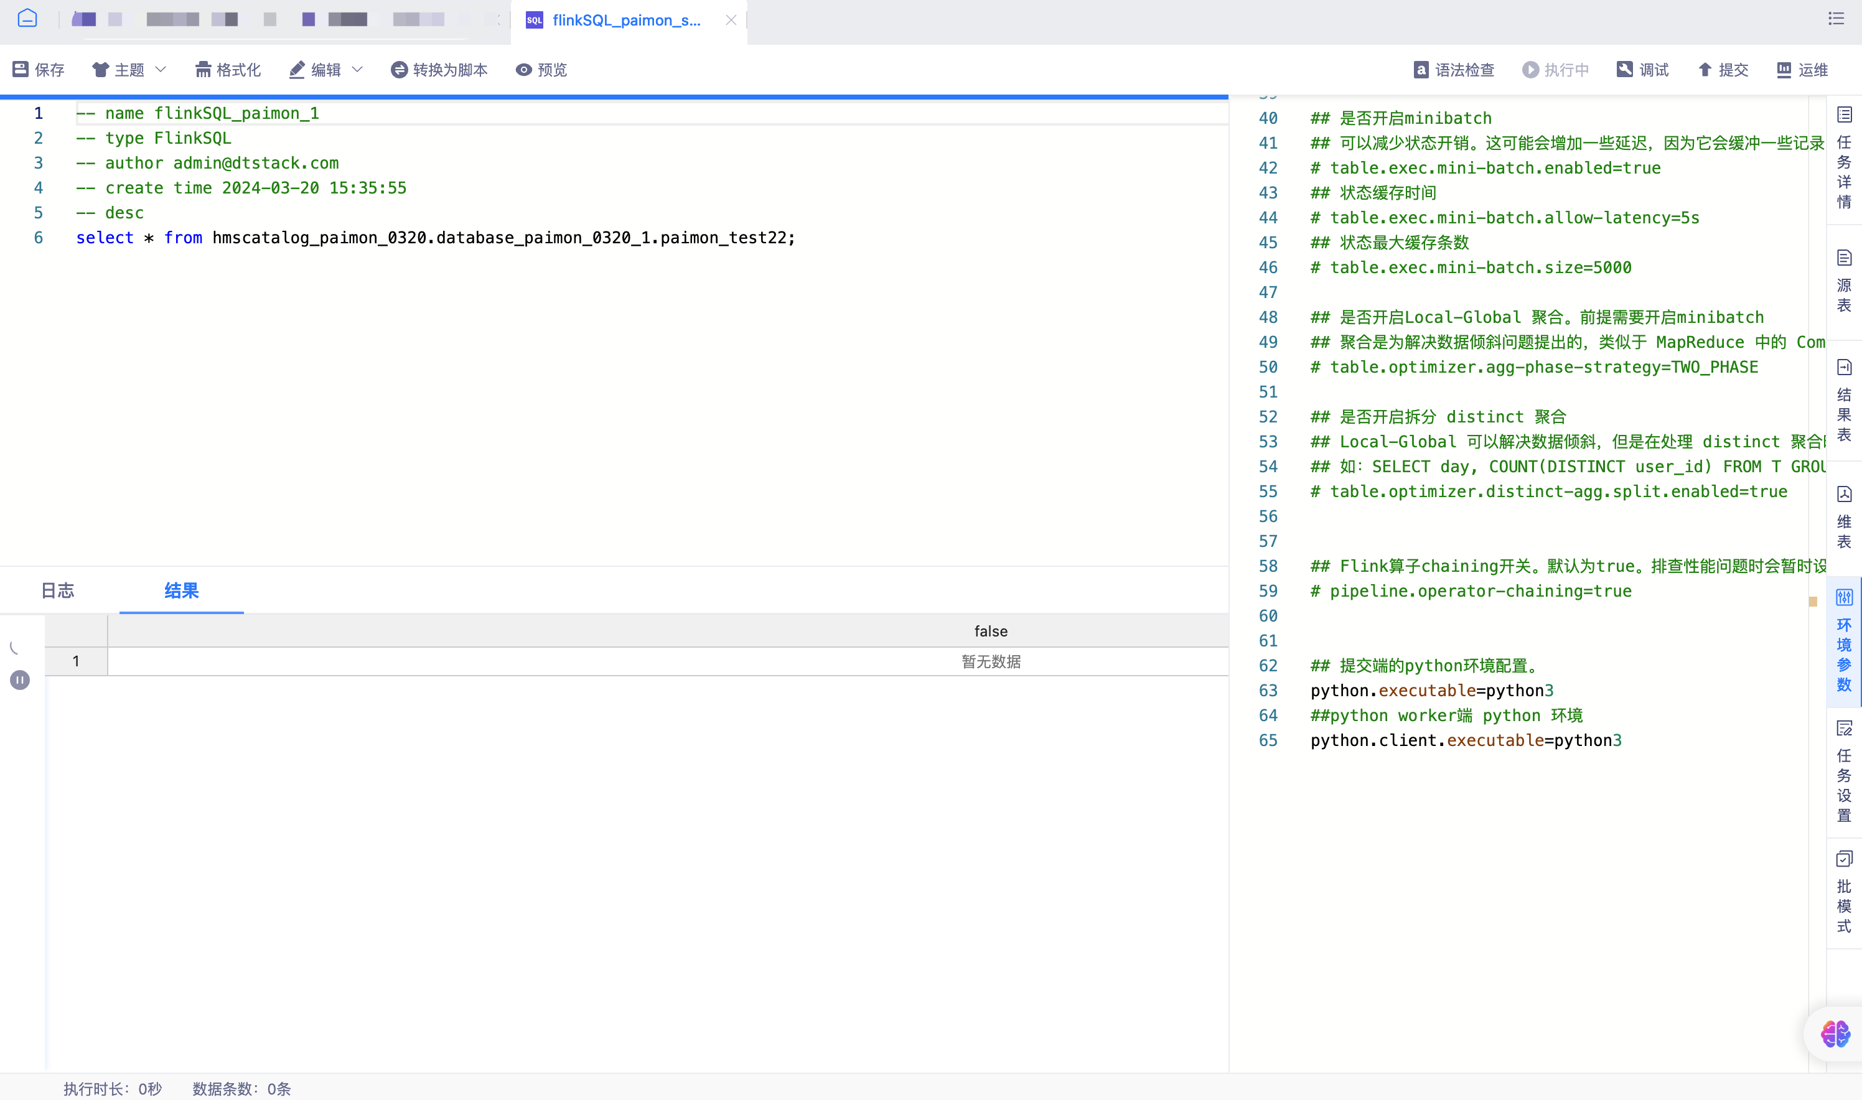Open 源表 source table panel
Viewport: 1862px width, 1100px height.
1844,282
